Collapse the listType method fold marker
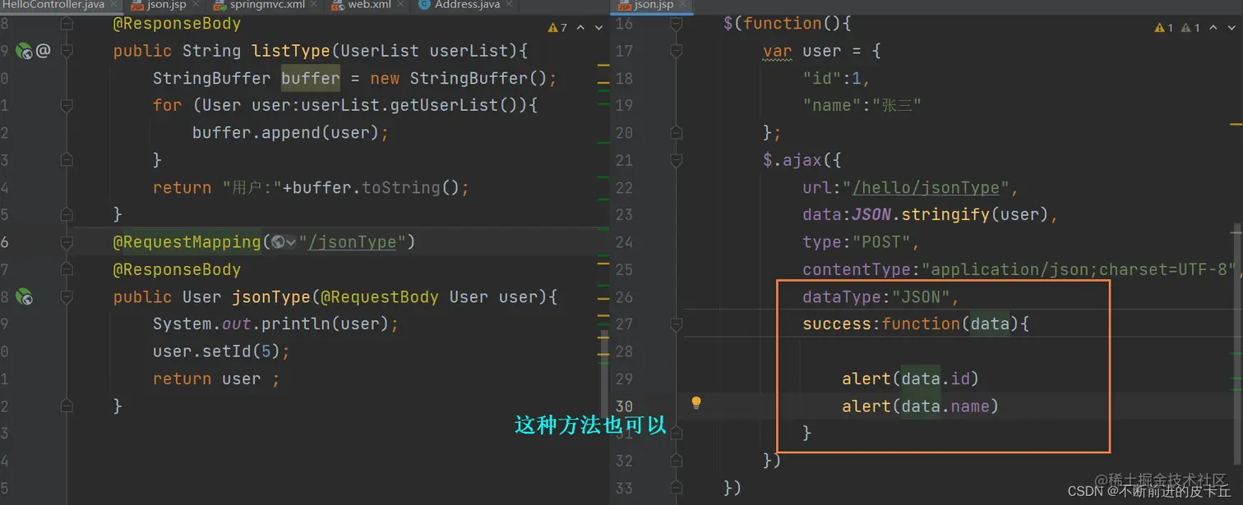 (x=67, y=51)
